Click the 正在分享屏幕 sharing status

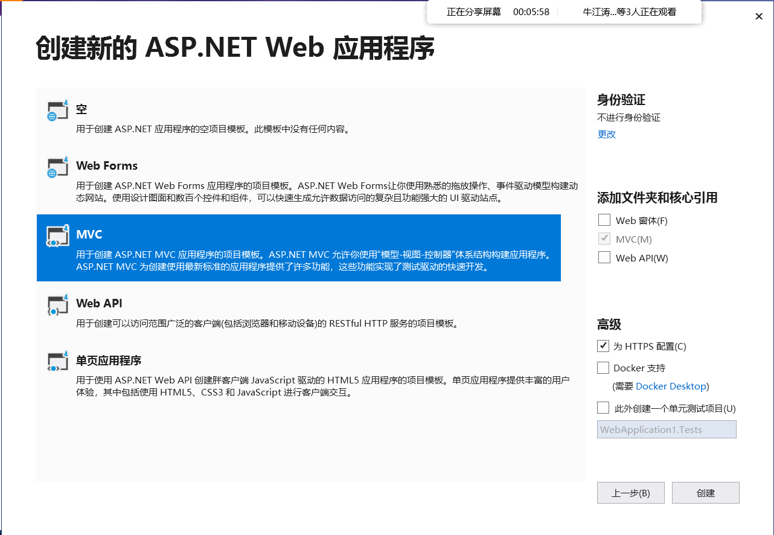coord(474,11)
